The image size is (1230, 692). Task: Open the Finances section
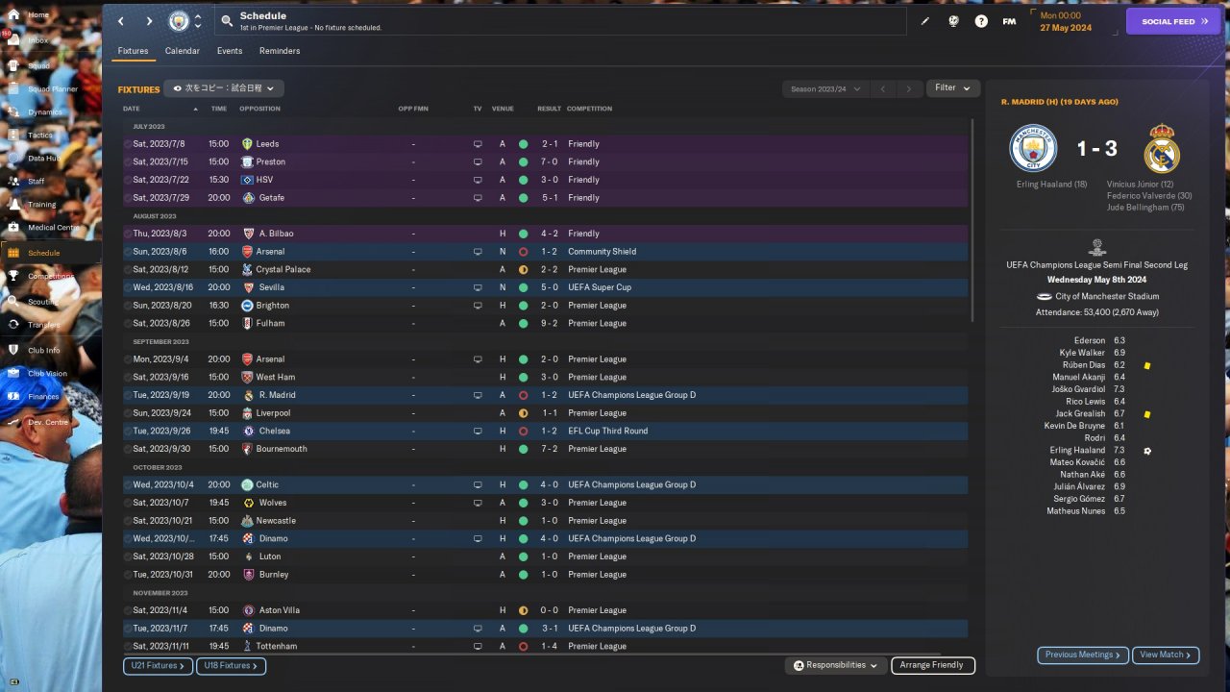(x=43, y=396)
